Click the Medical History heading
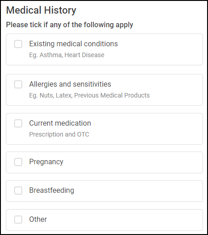The image size is (208, 235). tap(41, 10)
